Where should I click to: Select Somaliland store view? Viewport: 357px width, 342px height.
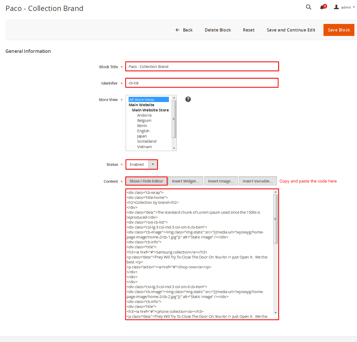(147, 141)
